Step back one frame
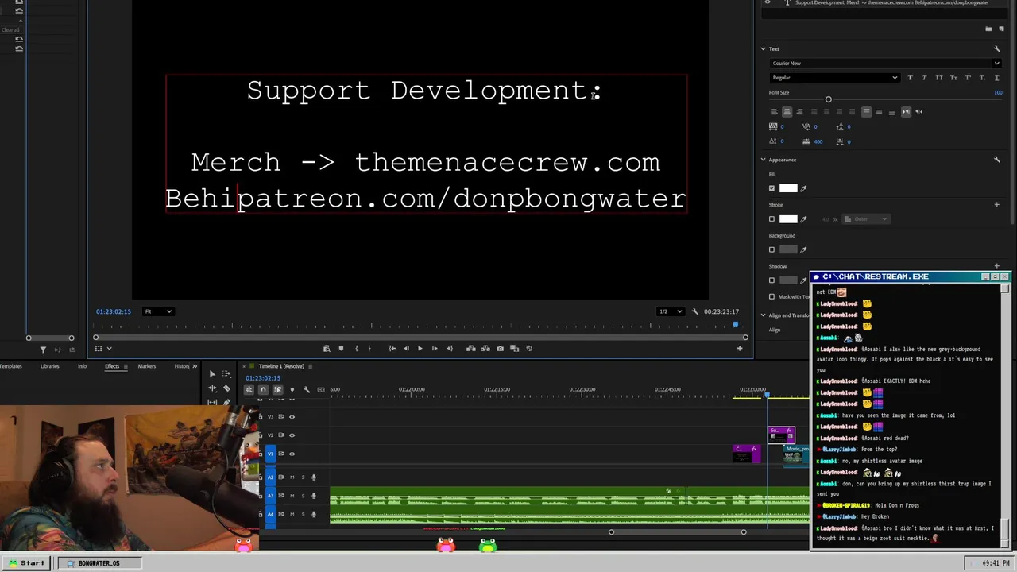 [406, 348]
